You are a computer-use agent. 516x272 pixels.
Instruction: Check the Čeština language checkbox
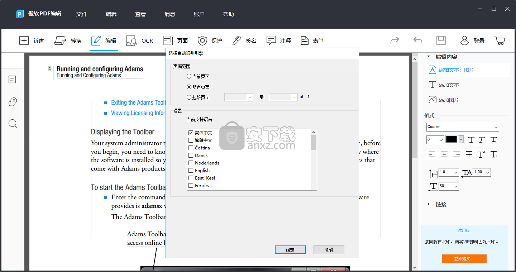191,148
